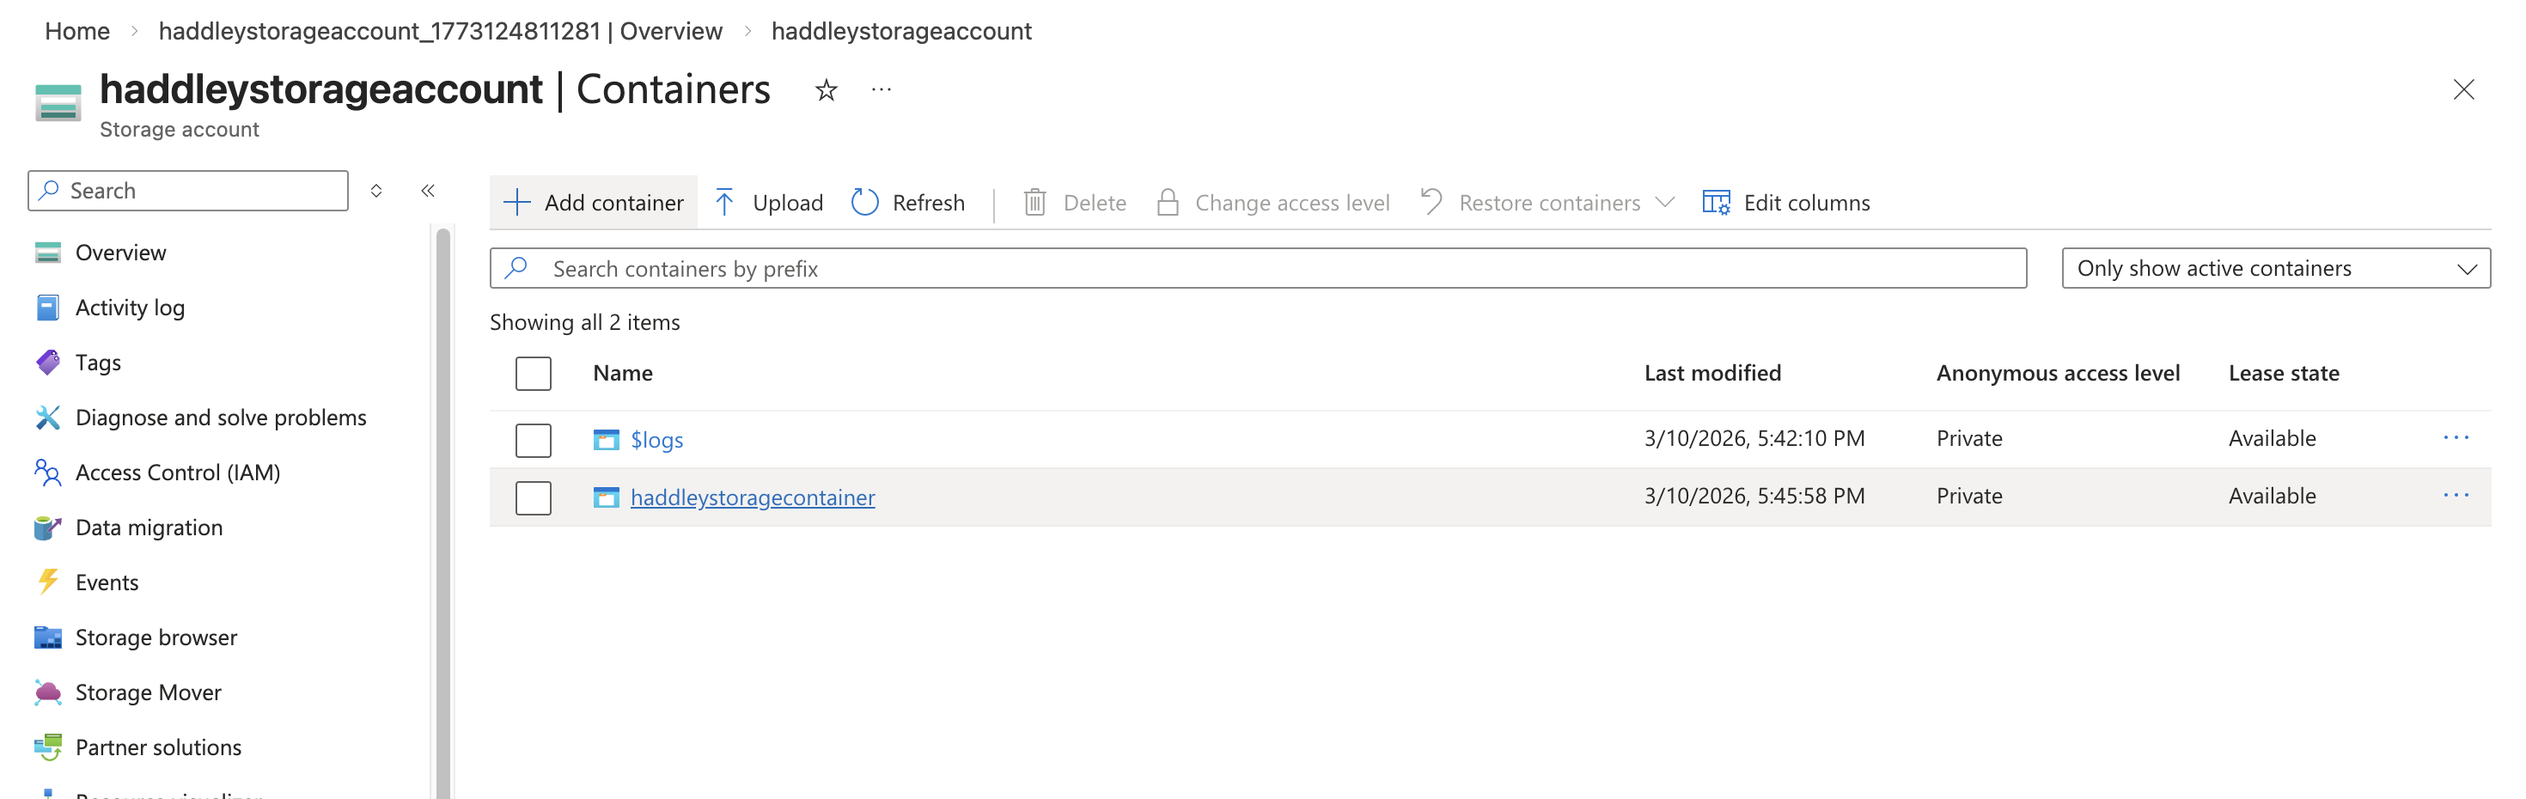Image resolution: width=2526 pixels, height=799 pixels.
Task: Collapse the left navigation pane
Action: [428, 190]
